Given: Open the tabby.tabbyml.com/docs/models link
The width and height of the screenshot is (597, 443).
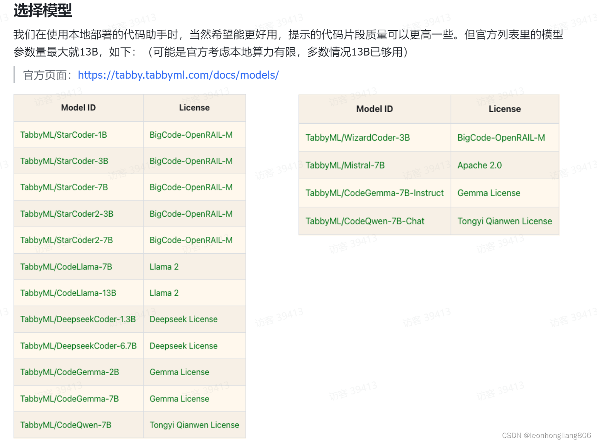Looking at the screenshot, I should click(x=178, y=75).
